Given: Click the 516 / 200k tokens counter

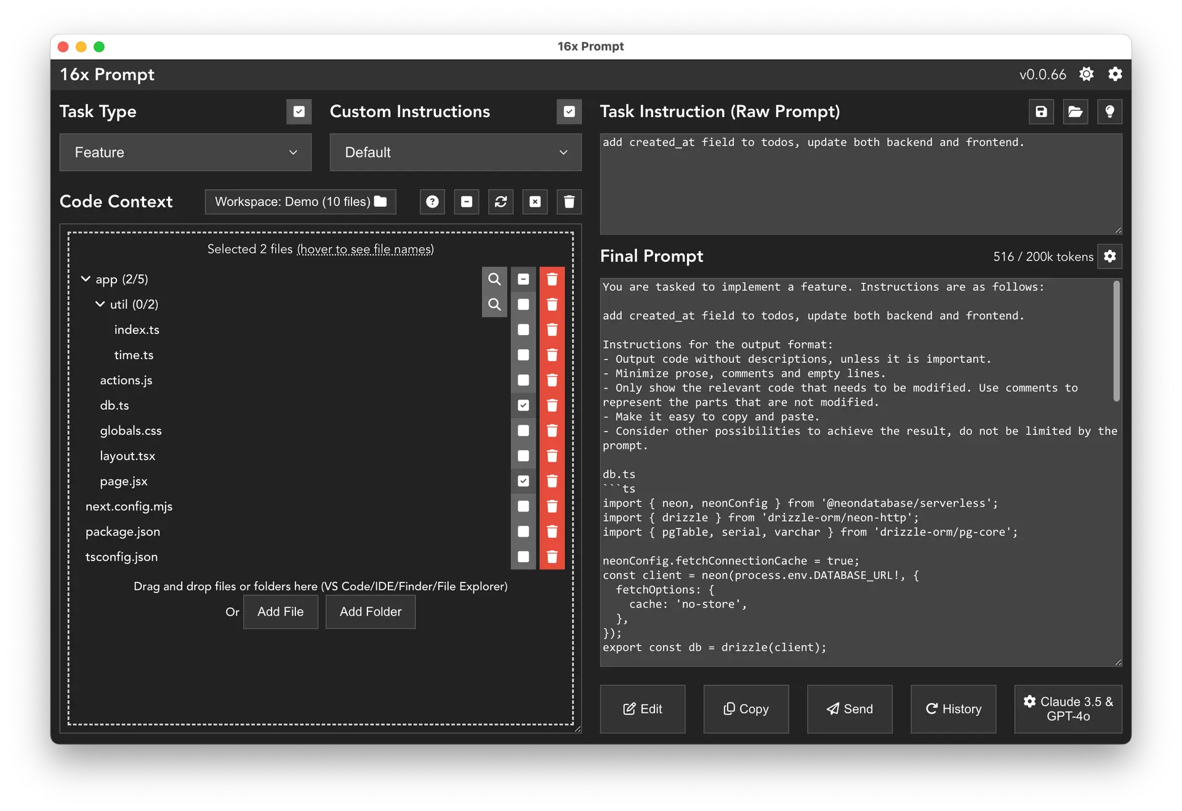Looking at the screenshot, I should click(x=1043, y=257).
